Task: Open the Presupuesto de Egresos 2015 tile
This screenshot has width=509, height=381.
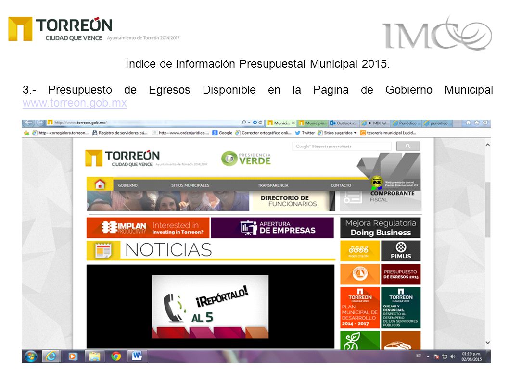Action: click(401, 274)
